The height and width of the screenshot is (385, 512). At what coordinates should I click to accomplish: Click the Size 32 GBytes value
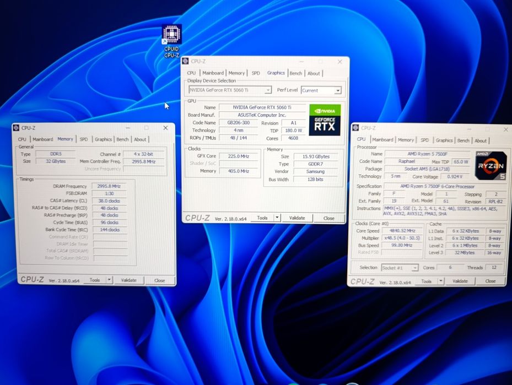pyautogui.click(x=56, y=161)
